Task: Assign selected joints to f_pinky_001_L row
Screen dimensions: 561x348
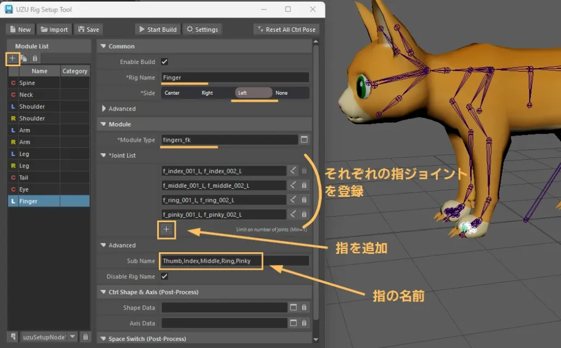Action: [x=293, y=214]
